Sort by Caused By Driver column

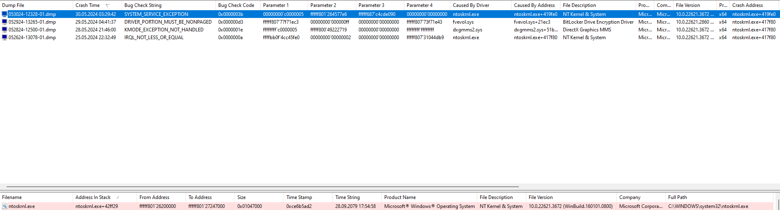481,5
